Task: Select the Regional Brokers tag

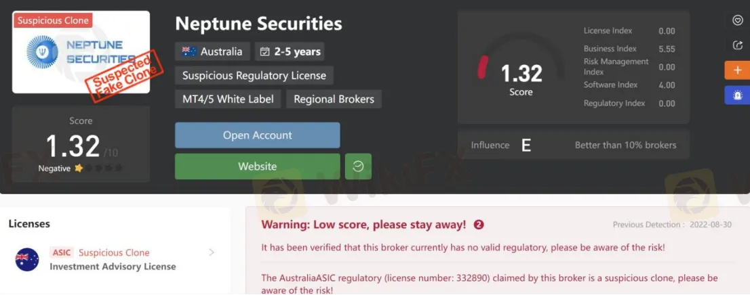Action: (334, 99)
